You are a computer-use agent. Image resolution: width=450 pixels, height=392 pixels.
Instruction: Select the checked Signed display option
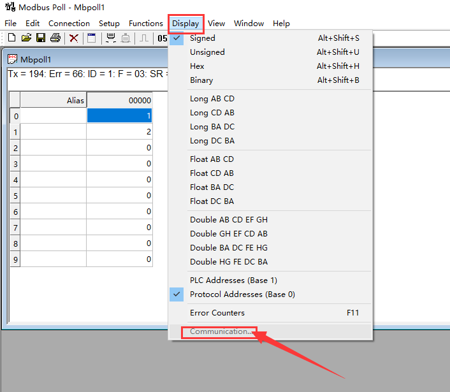point(203,38)
